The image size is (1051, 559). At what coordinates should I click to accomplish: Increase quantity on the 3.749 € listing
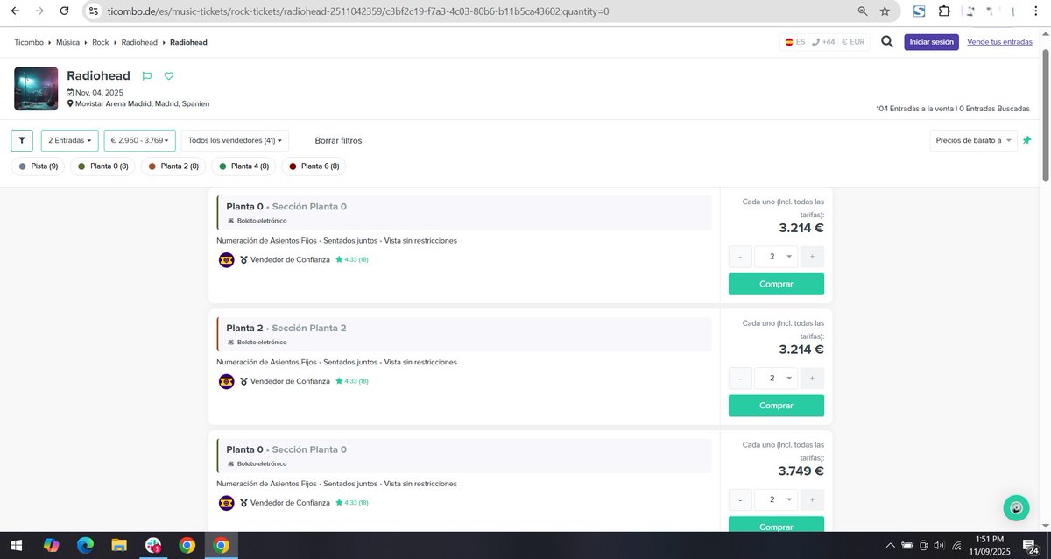[812, 499]
